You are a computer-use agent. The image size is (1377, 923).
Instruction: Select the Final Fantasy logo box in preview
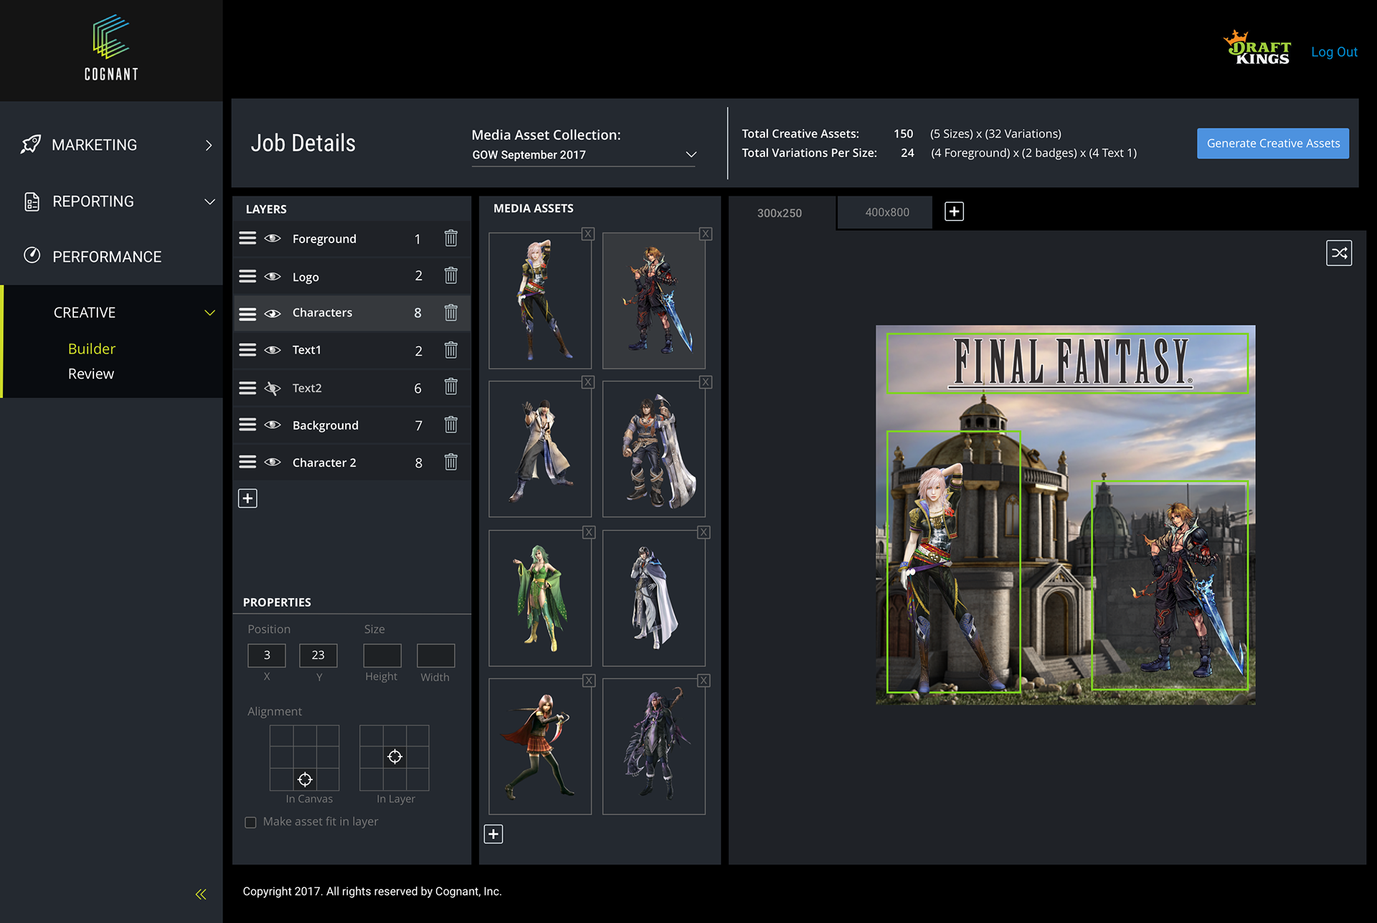point(1067,363)
